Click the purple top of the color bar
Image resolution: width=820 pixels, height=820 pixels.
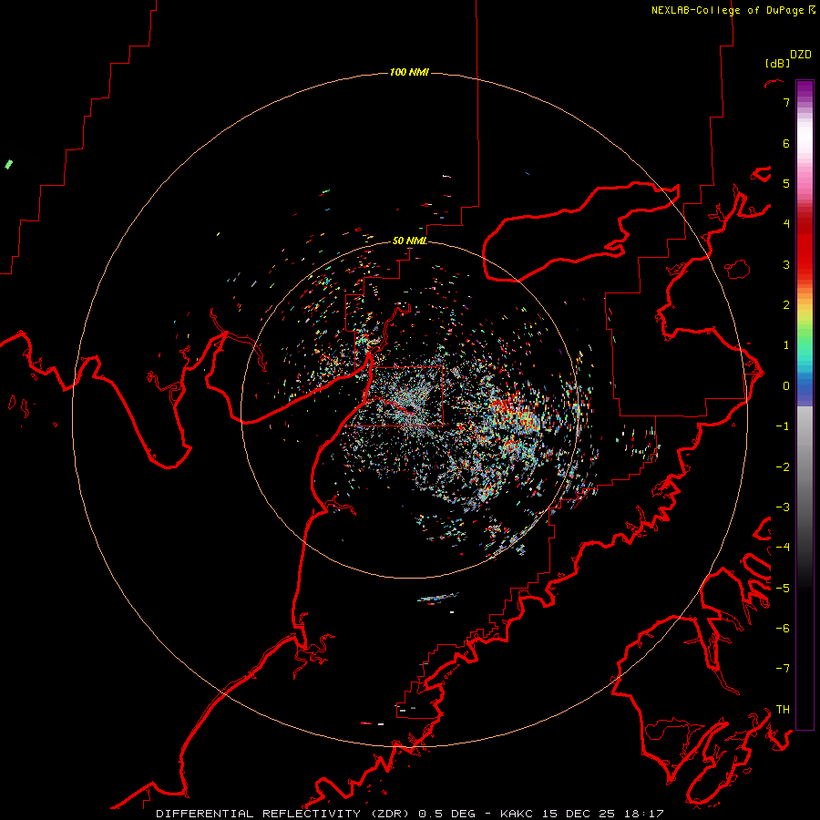coord(805,89)
